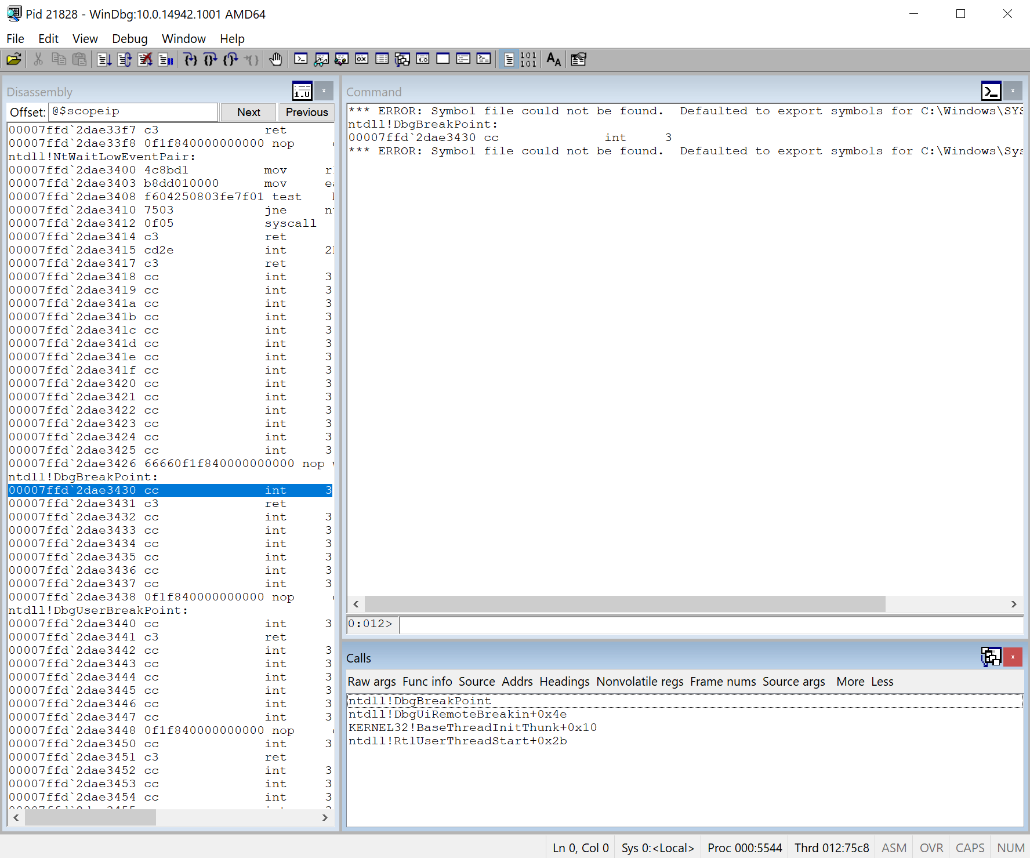Click the Previous button in Disassembly
The image size is (1030, 858).
(307, 112)
